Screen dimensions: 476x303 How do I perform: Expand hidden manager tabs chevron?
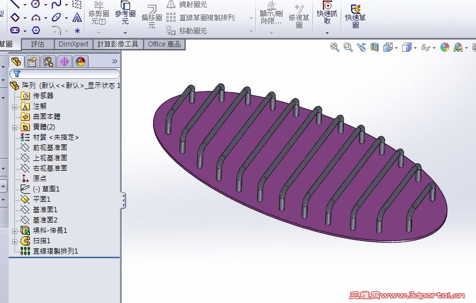pos(115,62)
